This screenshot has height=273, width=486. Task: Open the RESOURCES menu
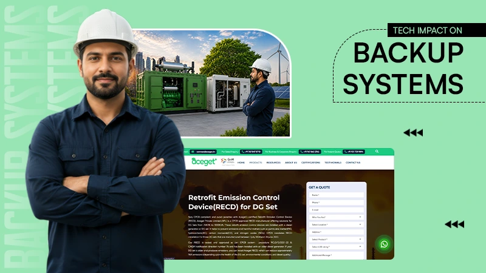tap(273, 163)
